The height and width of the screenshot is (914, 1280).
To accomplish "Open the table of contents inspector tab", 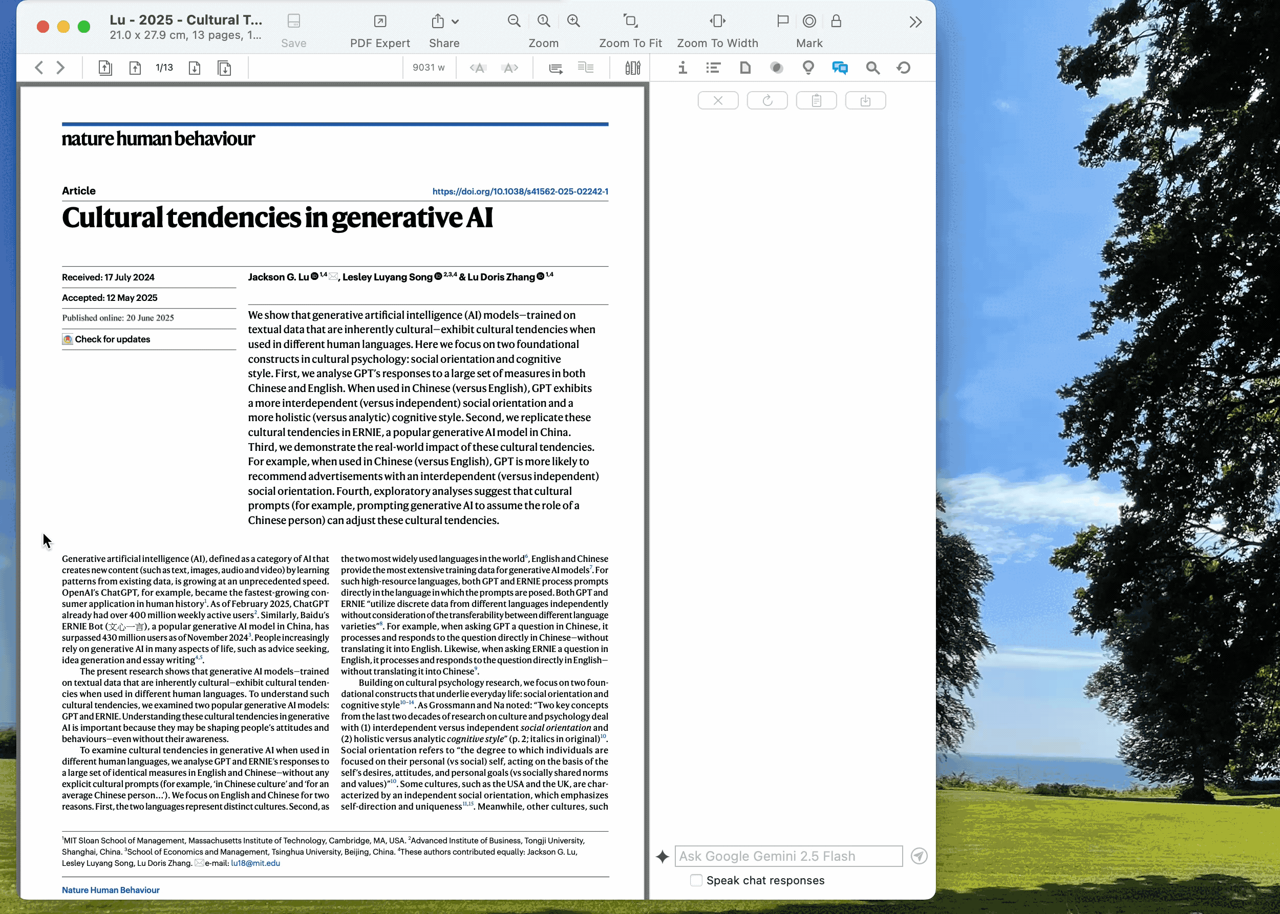I will (714, 68).
